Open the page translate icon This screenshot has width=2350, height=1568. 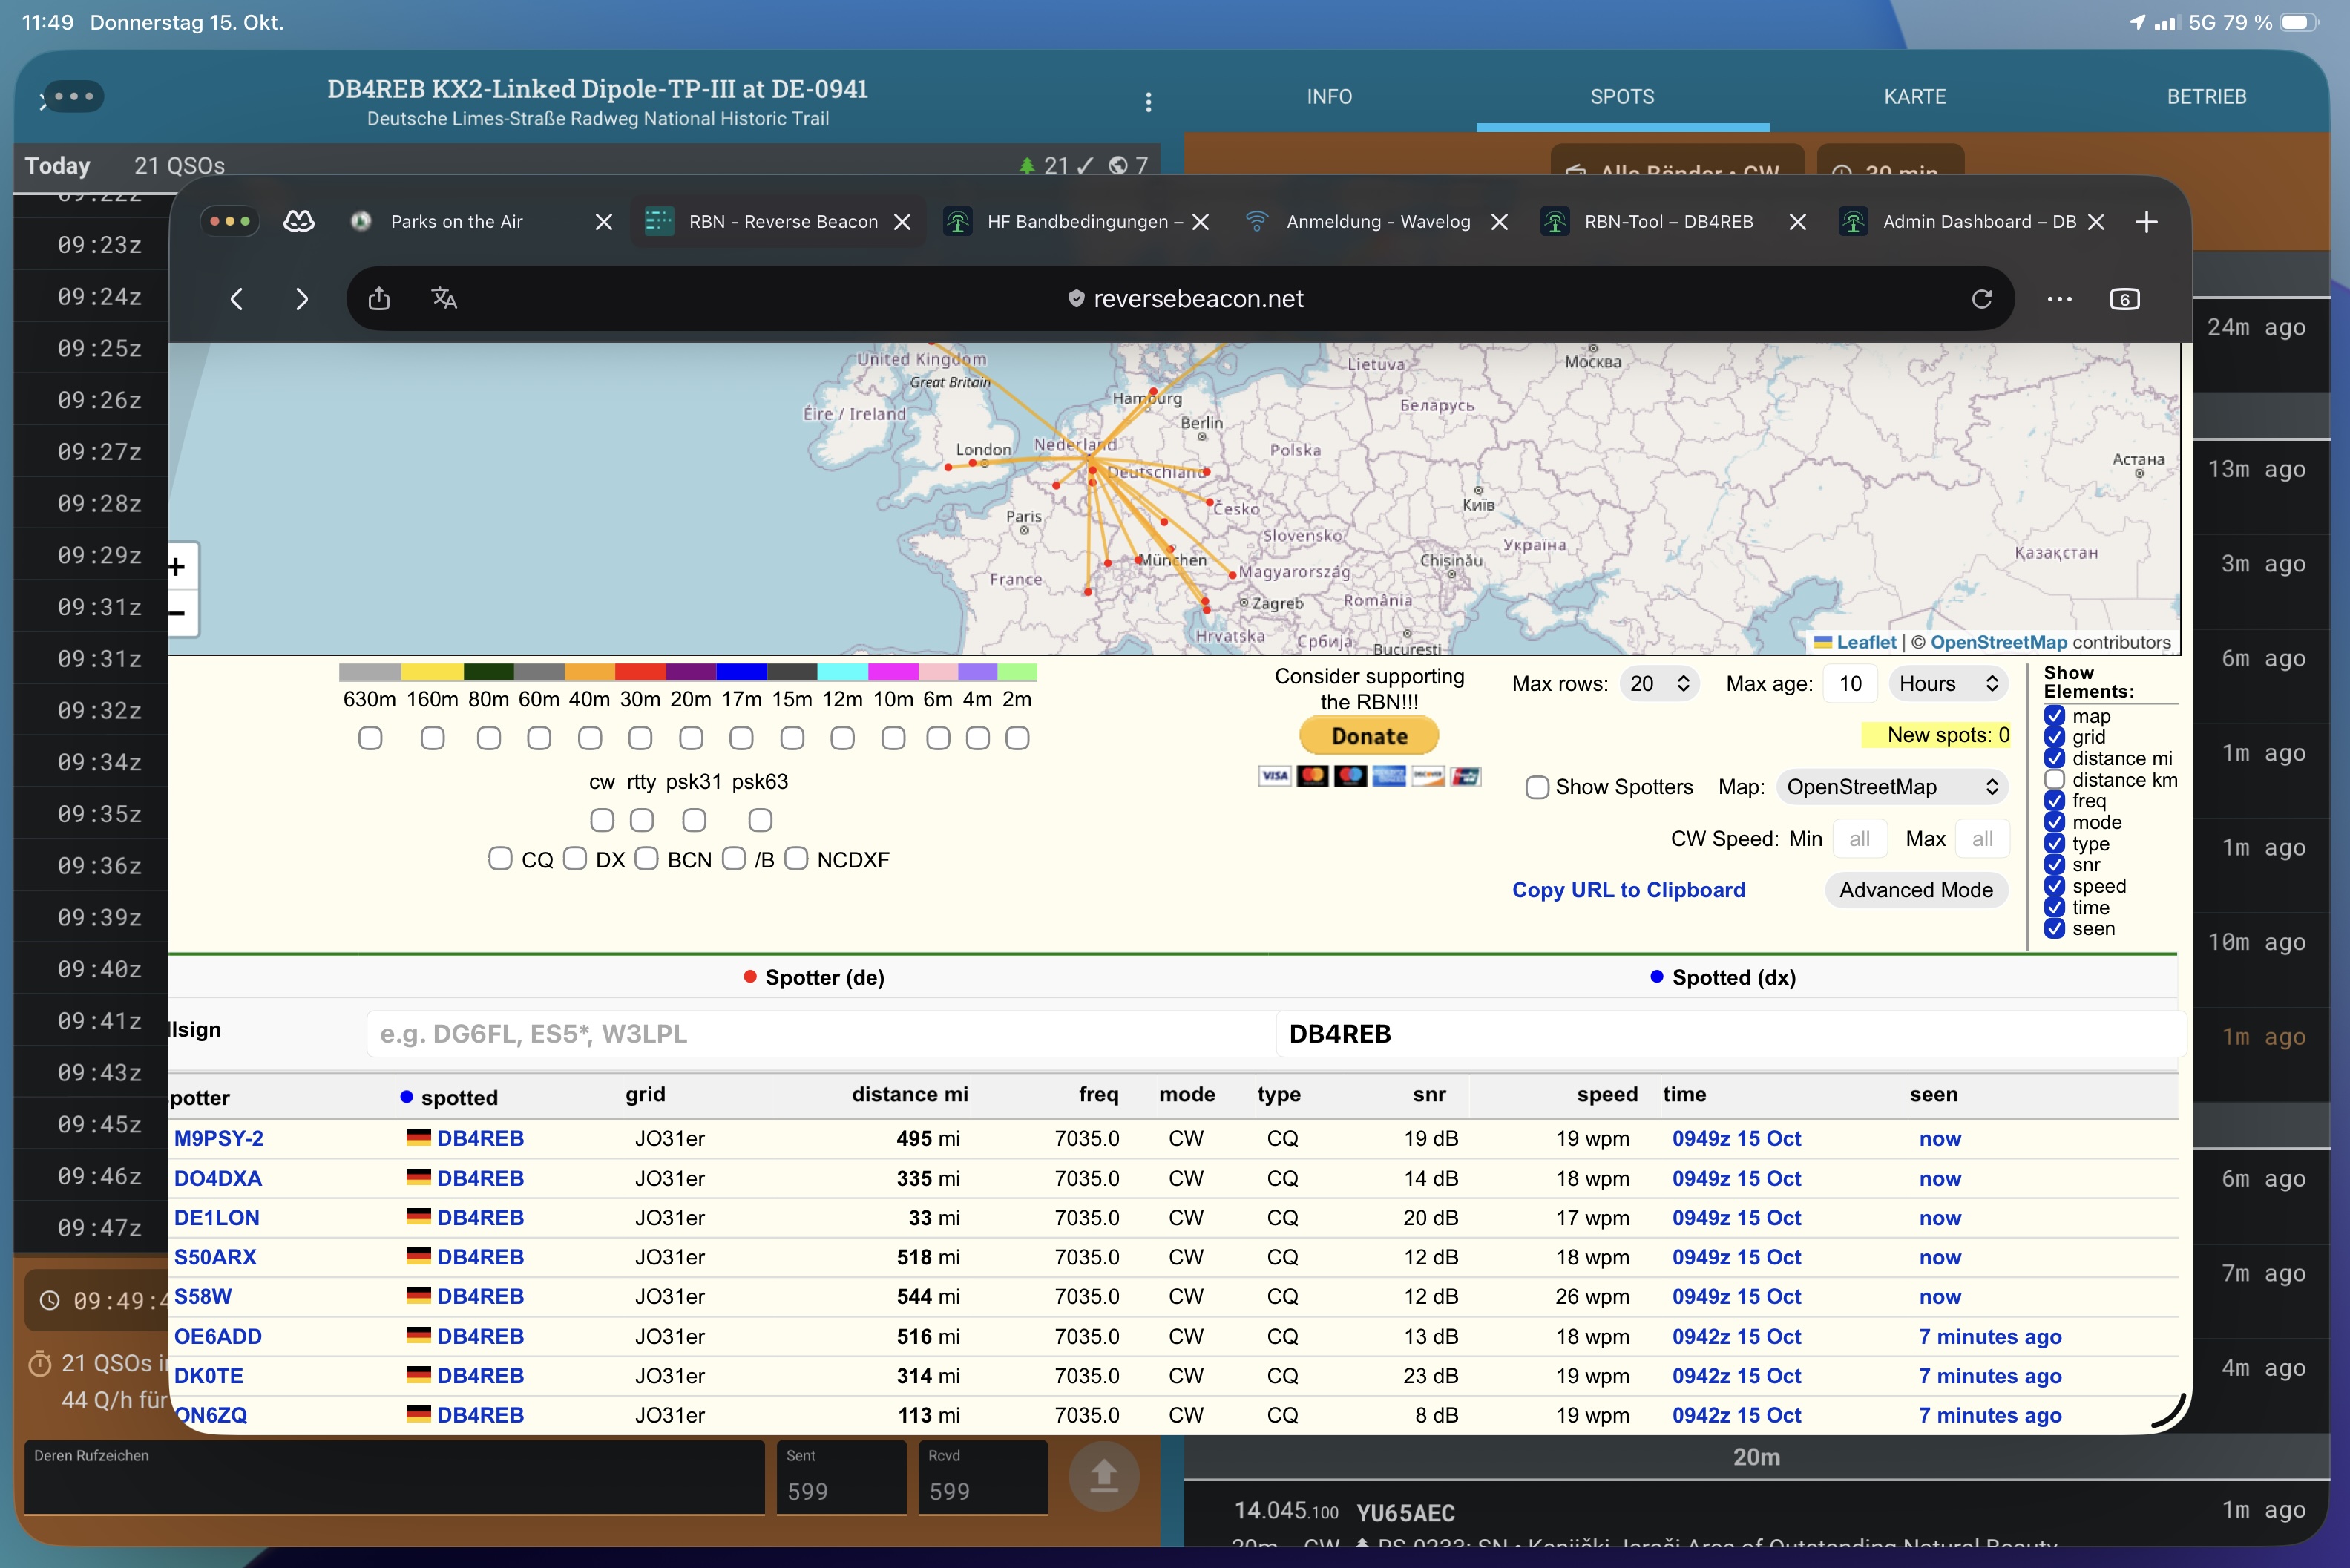point(444,298)
